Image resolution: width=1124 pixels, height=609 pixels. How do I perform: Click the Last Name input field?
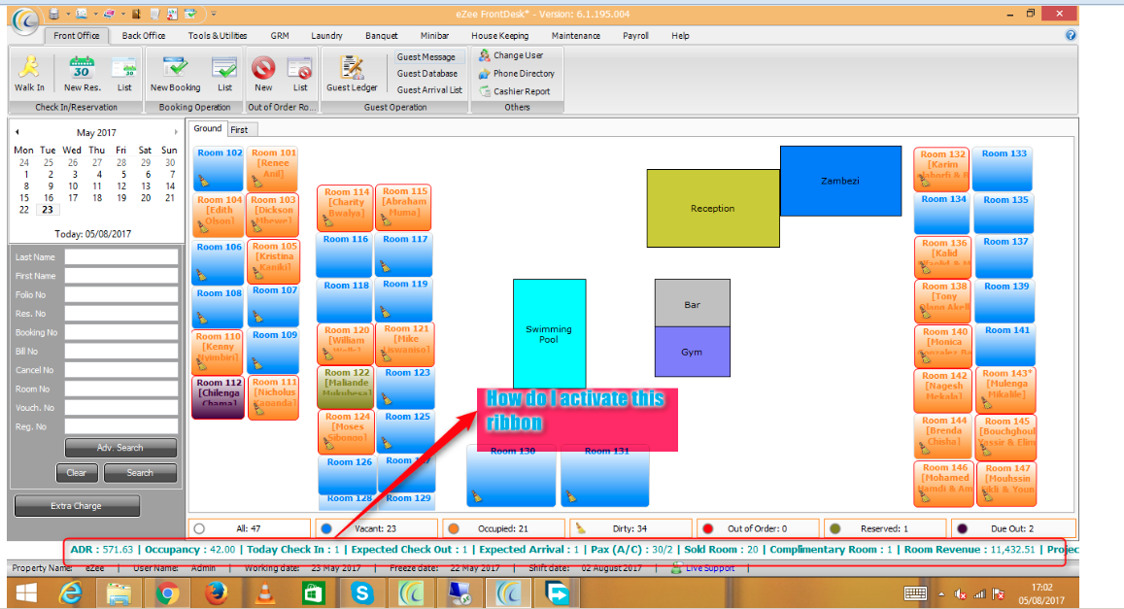click(x=121, y=257)
